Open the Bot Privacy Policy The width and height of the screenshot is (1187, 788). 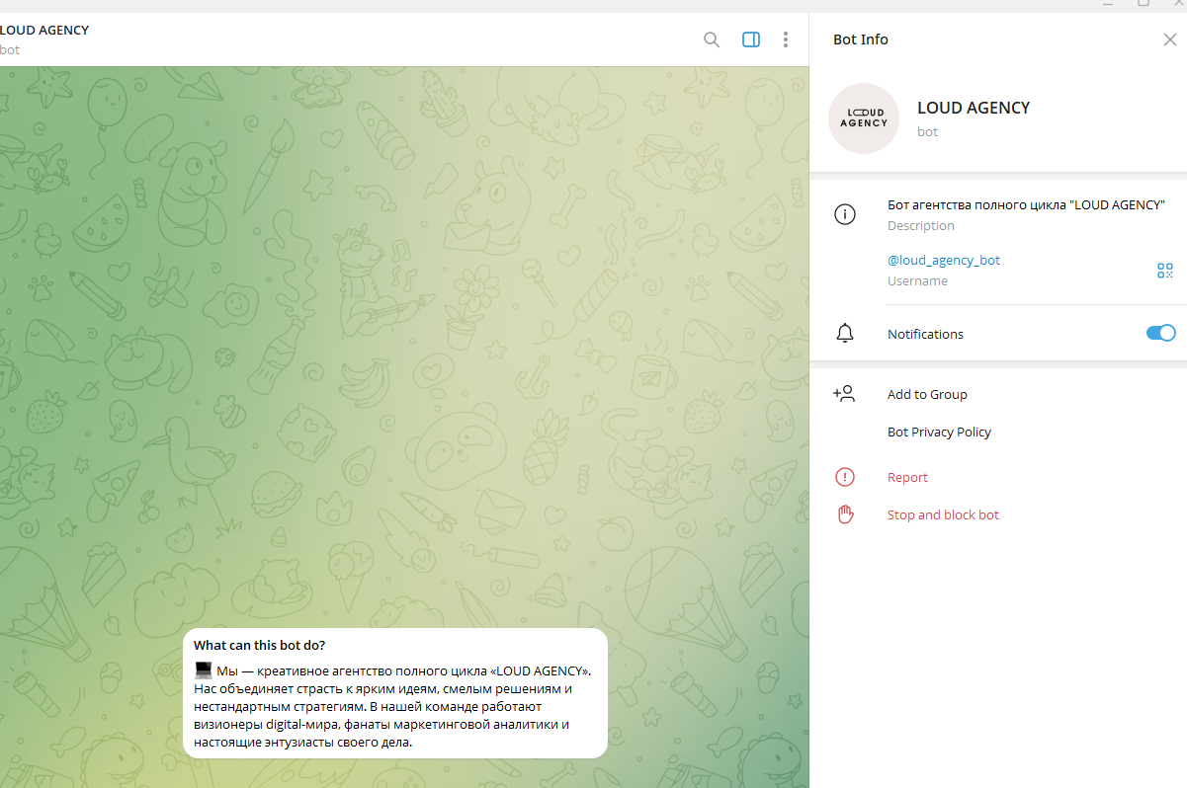tap(939, 433)
